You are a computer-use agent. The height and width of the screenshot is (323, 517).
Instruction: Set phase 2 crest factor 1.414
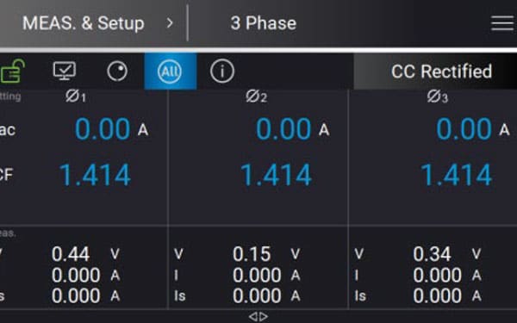pos(277,175)
